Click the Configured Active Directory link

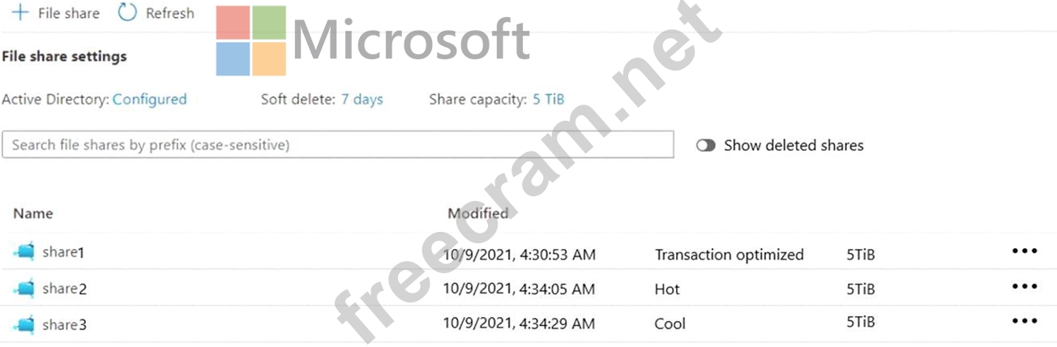coord(149,100)
